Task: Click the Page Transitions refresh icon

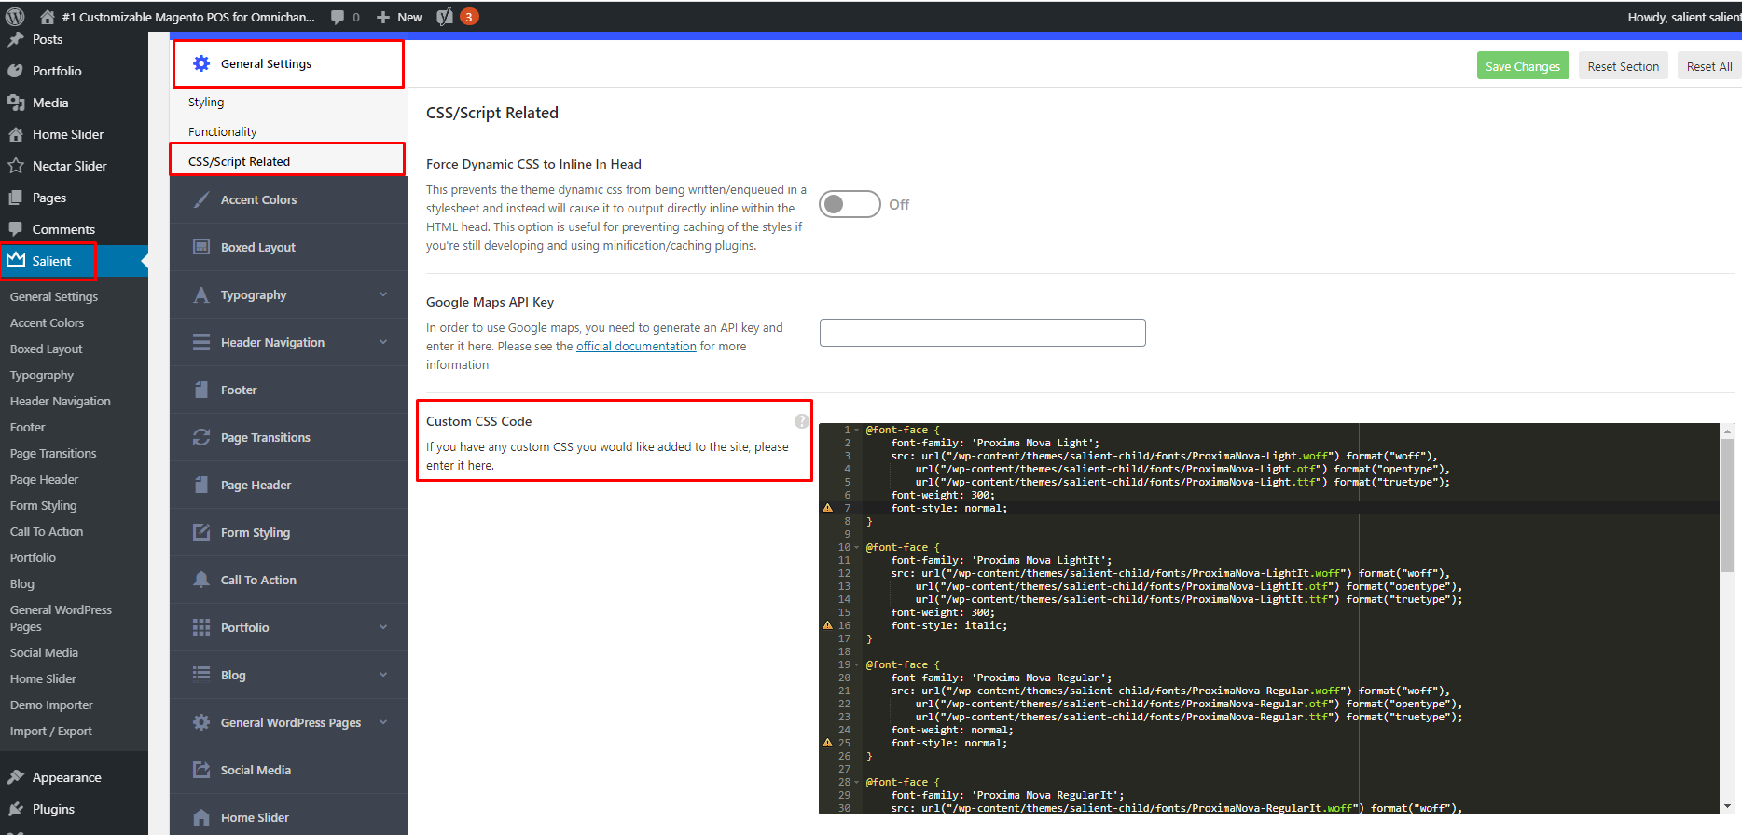Action: [x=201, y=437]
